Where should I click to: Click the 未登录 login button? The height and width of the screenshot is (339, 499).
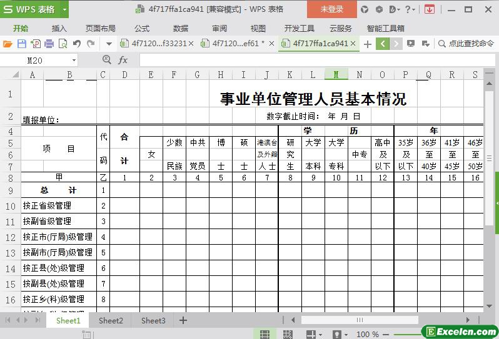coord(332,9)
